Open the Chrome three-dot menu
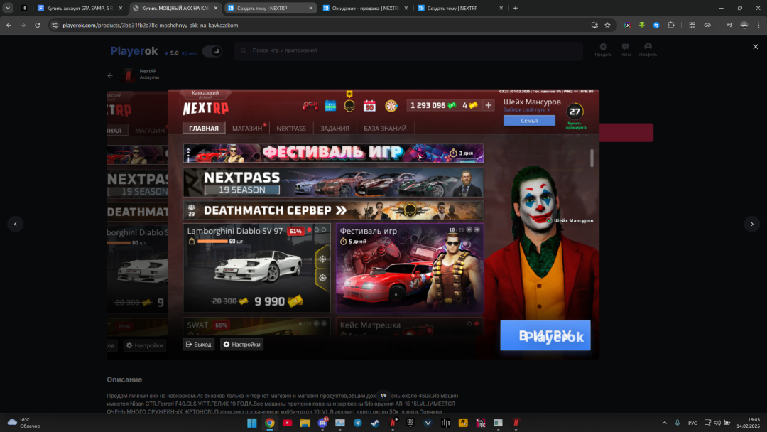Screen dimensions: 767x432 758,25
